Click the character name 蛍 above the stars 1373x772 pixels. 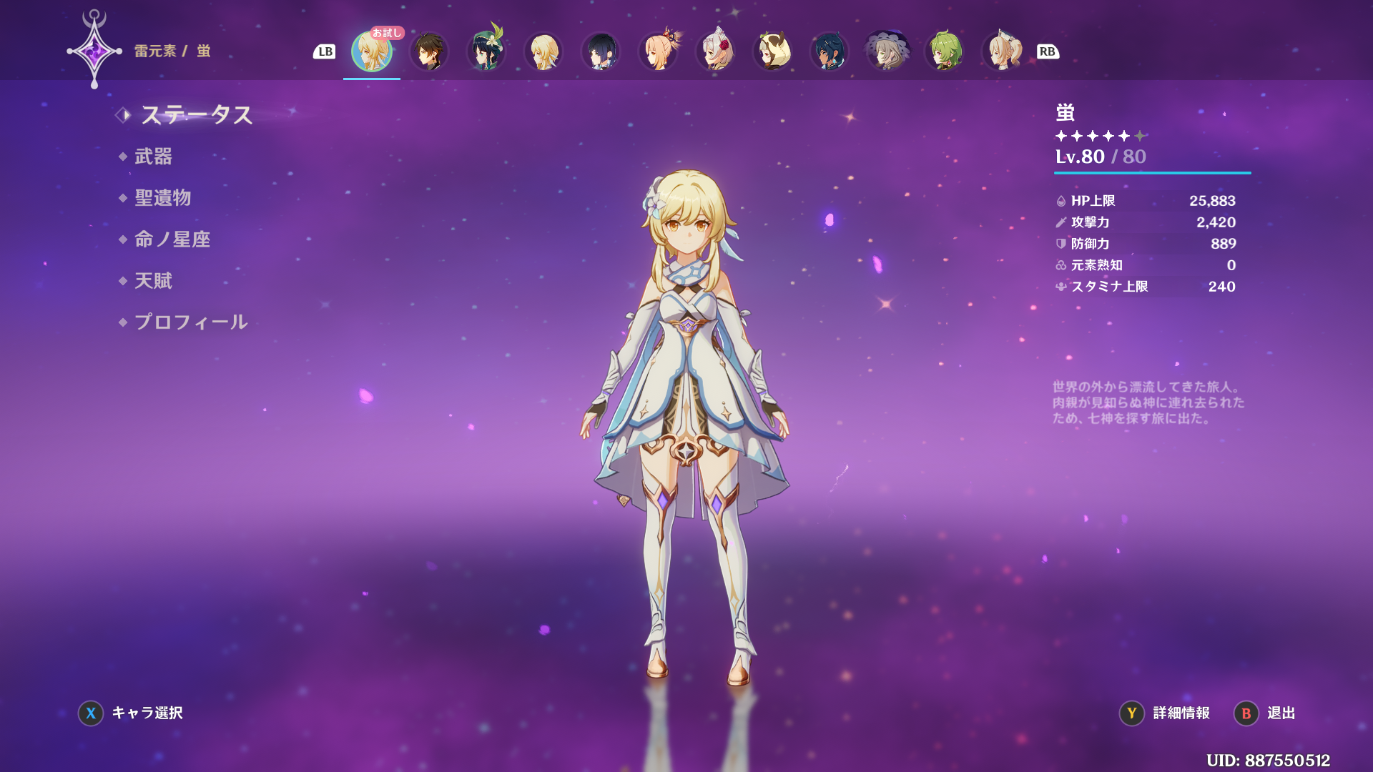point(1066,113)
